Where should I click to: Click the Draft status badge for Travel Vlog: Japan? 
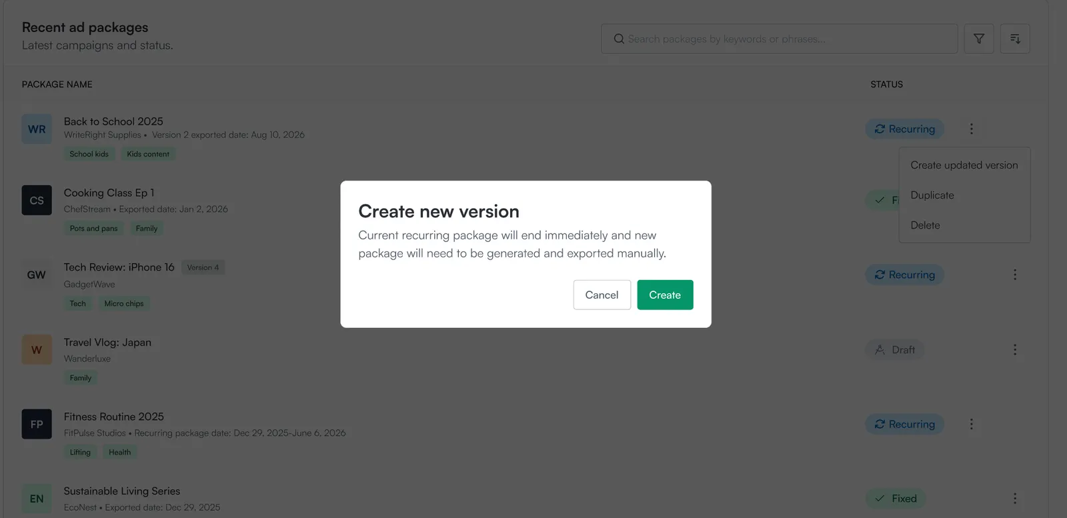[x=895, y=349]
